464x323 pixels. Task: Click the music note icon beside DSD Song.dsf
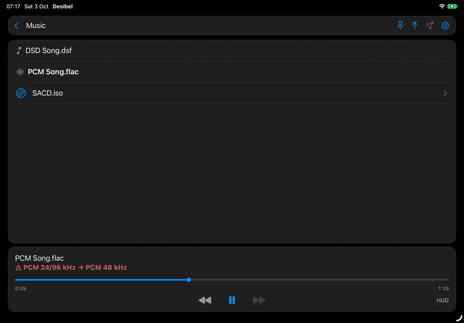click(19, 51)
